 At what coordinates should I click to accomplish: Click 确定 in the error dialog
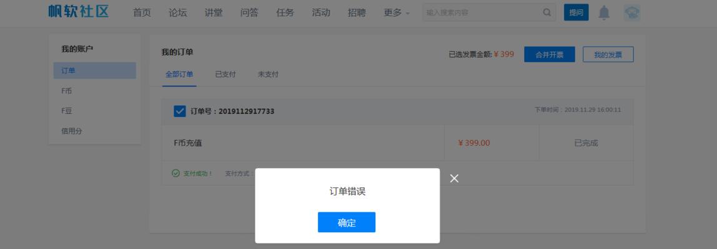click(347, 222)
